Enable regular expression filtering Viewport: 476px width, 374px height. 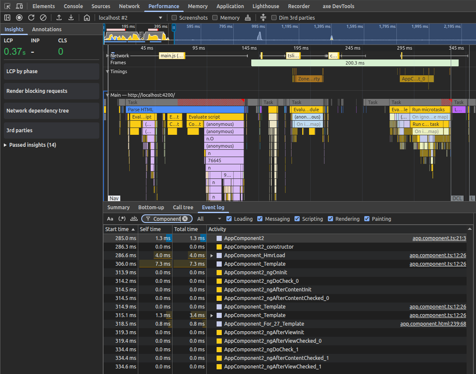[x=122, y=219]
